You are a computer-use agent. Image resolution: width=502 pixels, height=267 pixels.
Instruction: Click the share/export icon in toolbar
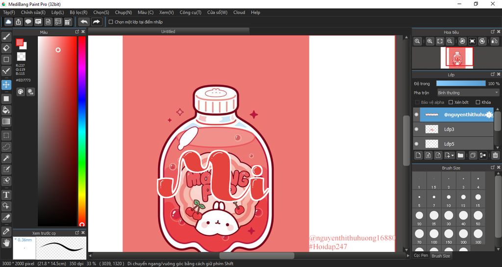pyautogui.click(x=18, y=22)
